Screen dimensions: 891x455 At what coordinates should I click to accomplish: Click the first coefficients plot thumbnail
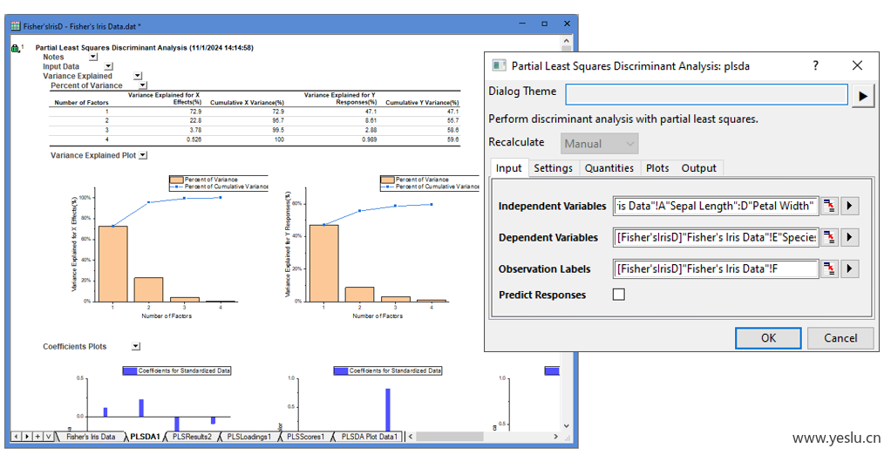click(151, 397)
